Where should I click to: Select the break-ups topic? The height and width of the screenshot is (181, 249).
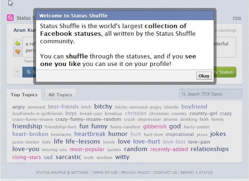(x=91, y=114)
